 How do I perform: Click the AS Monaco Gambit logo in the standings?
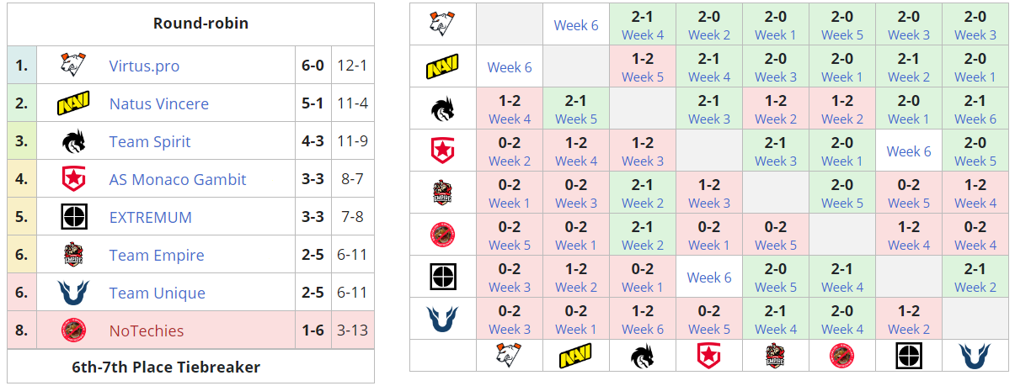[x=74, y=179]
